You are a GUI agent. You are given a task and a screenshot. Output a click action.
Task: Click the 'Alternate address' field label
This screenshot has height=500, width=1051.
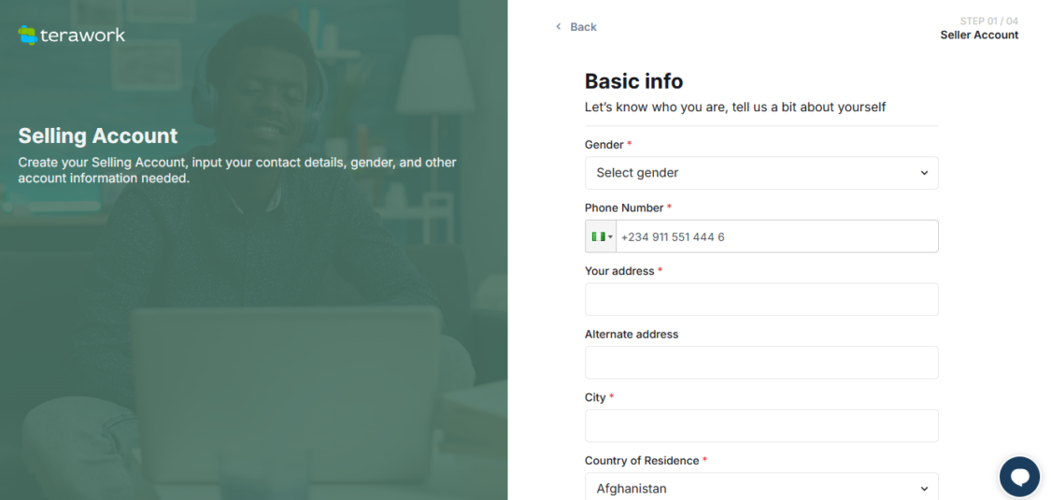tap(632, 335)
